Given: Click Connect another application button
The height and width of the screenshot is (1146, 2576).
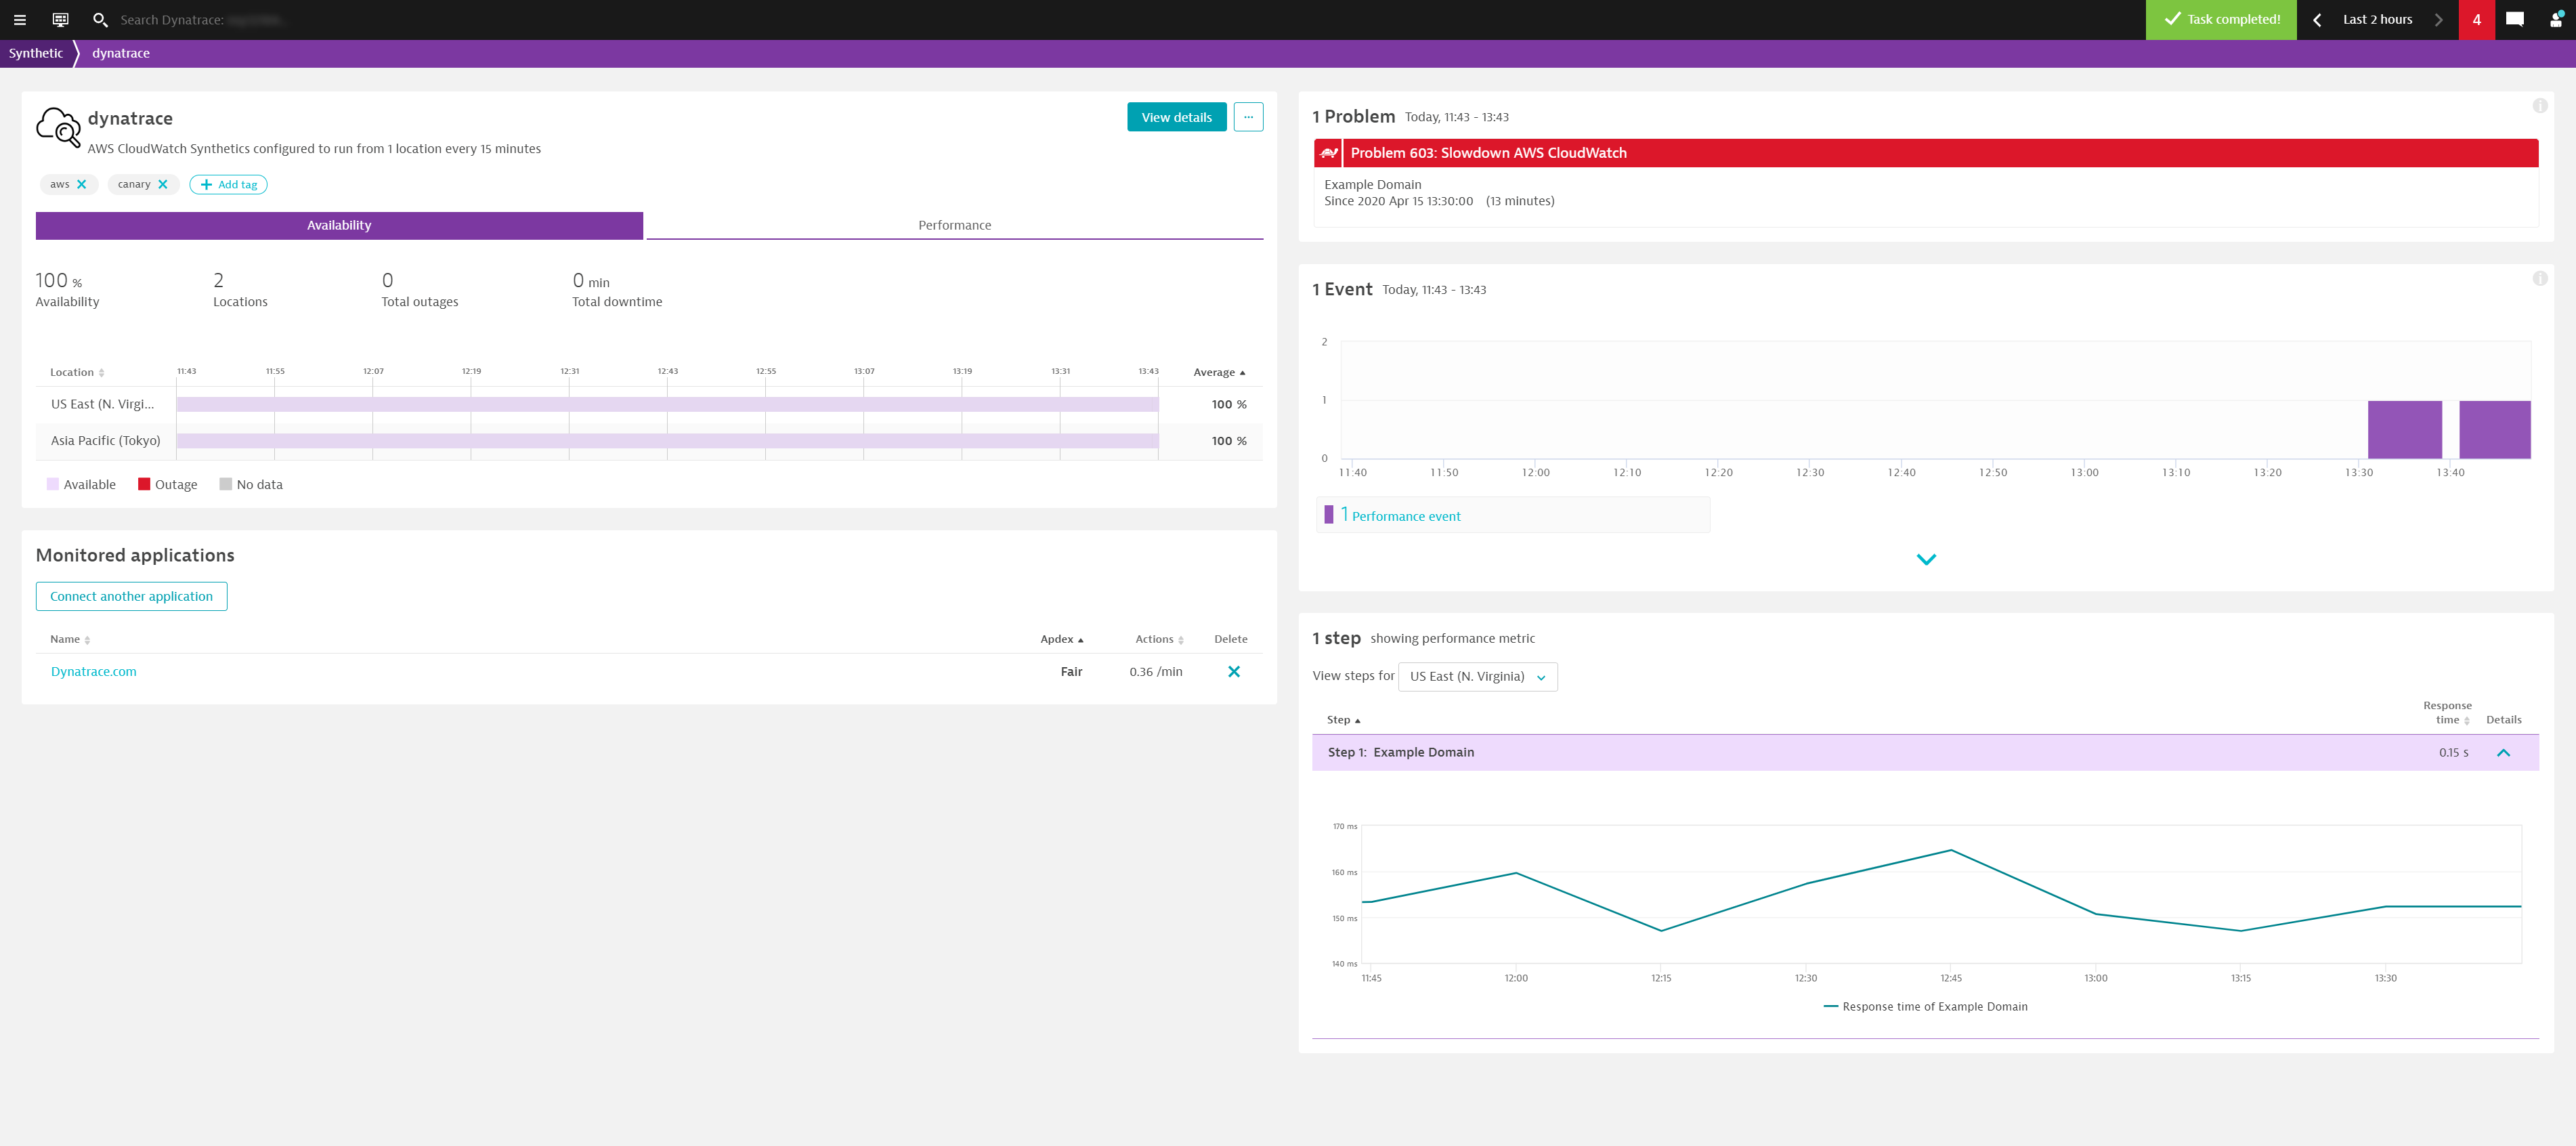Looking at the screenshot, I should (x=131, y=596).
